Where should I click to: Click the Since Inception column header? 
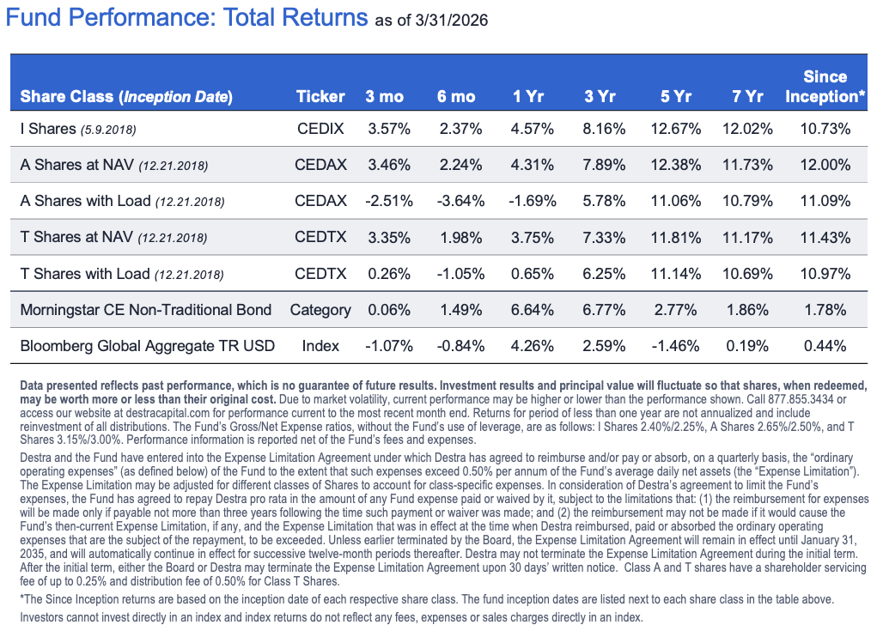coord(825,87)
